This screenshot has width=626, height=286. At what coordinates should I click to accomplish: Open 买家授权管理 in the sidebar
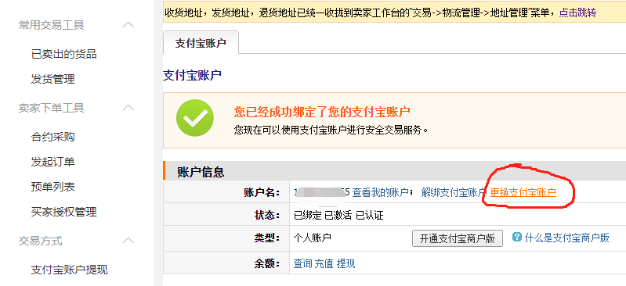[64, 212]
